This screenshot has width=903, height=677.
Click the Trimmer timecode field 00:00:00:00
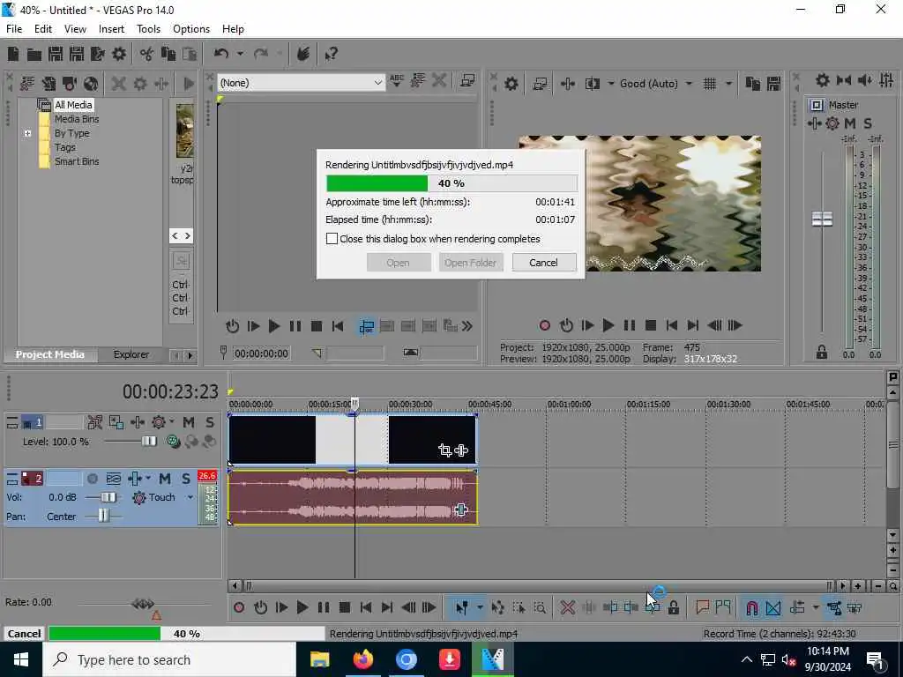[x=261, y=353]
